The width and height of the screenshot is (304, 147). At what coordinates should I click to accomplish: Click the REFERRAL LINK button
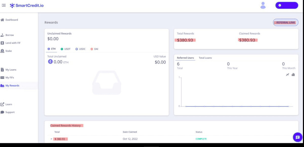pos(285,23)
